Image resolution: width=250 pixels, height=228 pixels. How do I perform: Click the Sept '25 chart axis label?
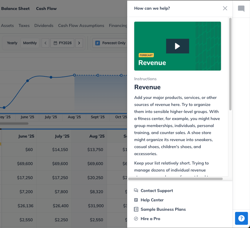98,117
